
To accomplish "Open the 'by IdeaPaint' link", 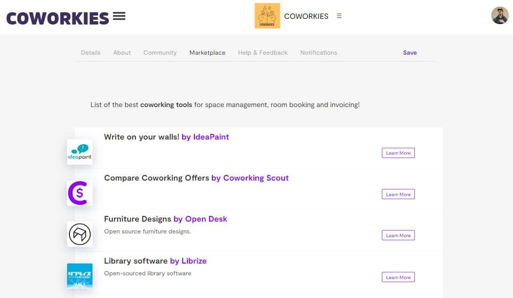I will (x=205, y=137).
